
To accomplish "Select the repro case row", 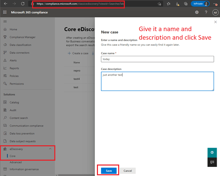I will pos(79,71).
